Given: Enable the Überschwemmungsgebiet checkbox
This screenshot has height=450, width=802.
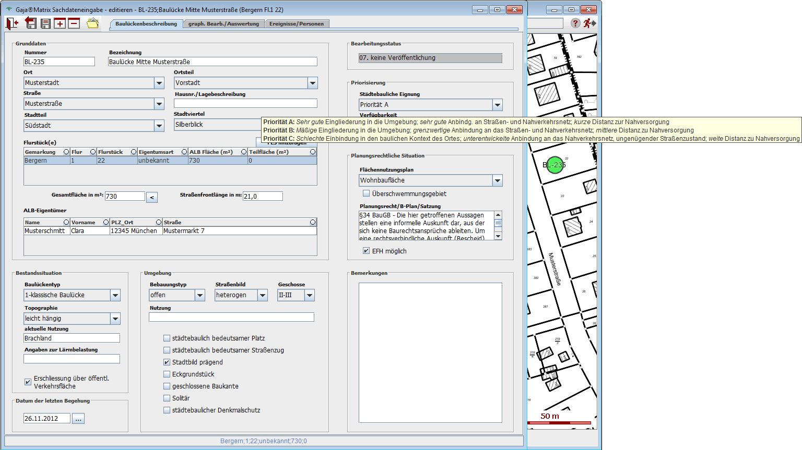Looking at the screenshot, I should [x=367, y=193].
